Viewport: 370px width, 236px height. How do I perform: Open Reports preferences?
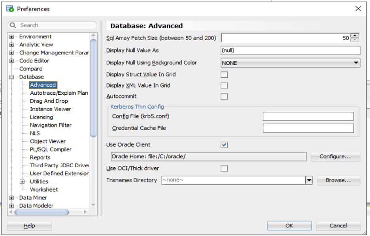40,157
